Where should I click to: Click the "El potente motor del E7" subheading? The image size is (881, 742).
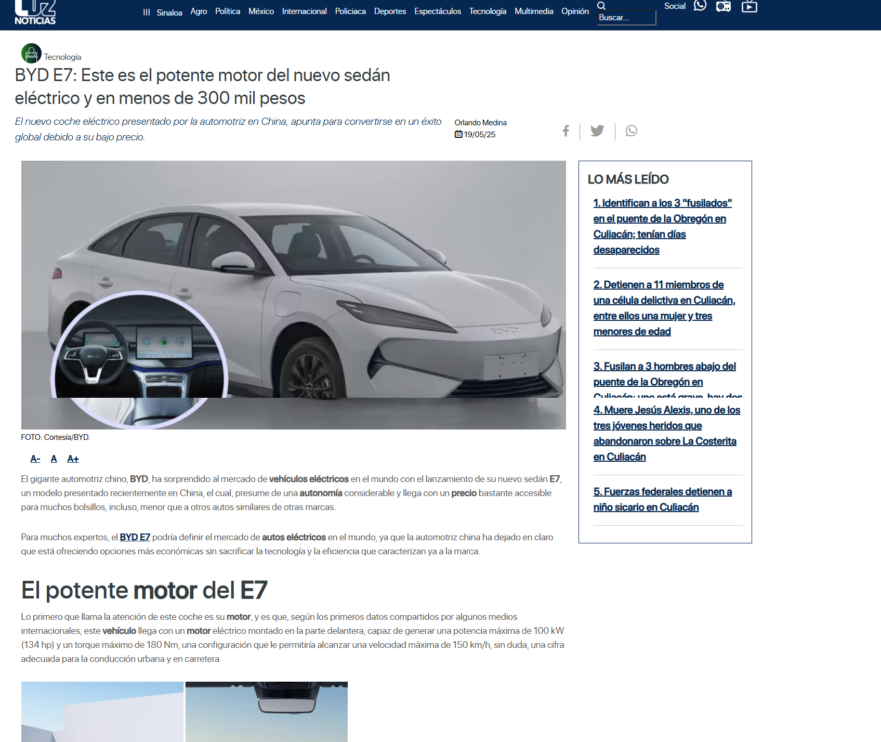(x=144, y=590)
